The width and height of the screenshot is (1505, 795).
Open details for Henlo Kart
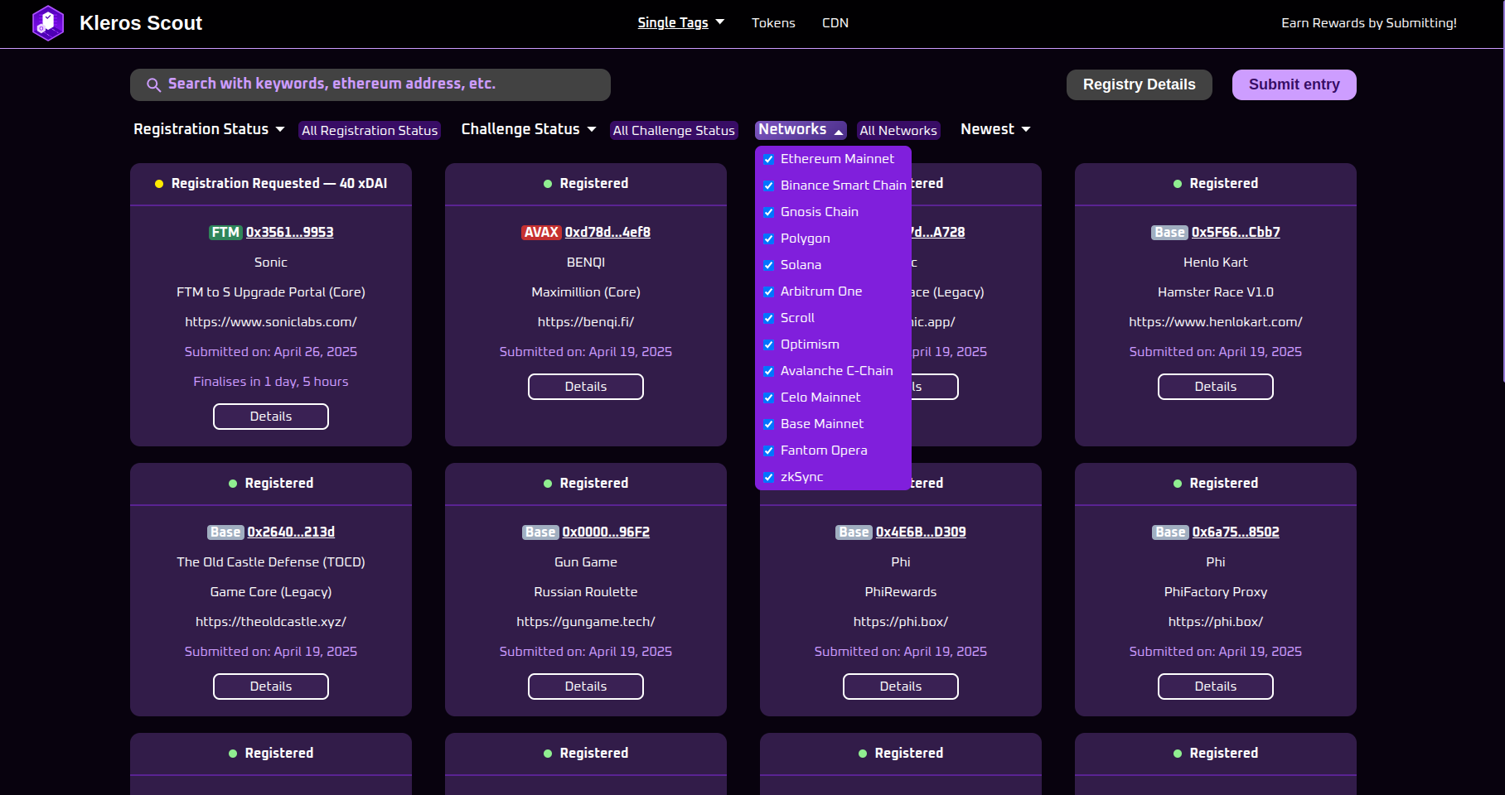1215,387
